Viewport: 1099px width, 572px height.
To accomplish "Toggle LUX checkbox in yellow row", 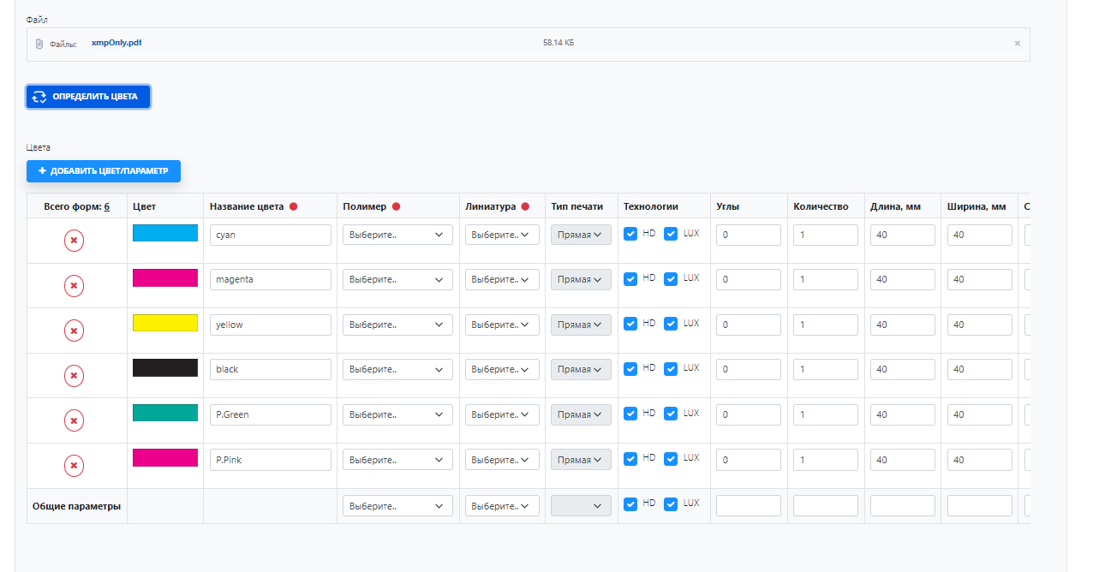I will tap(671, 324).
